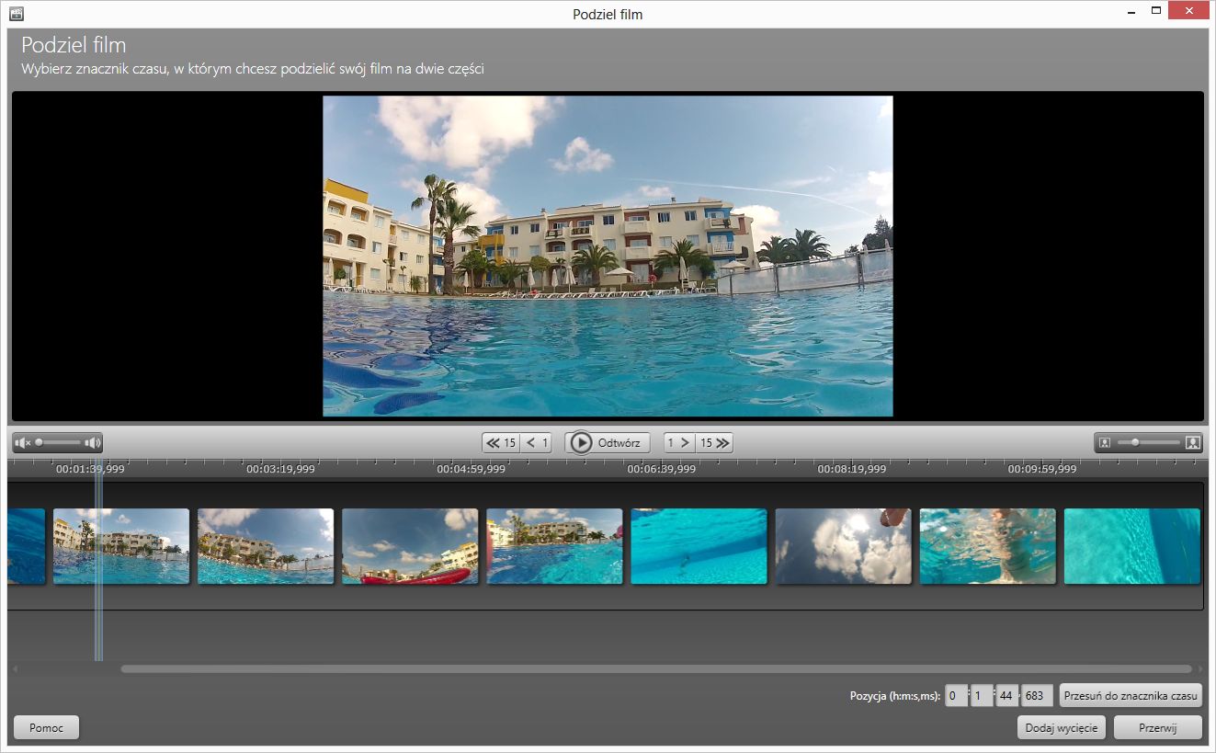Adjust the volume slider handle
1216x753 pixels.
click(39, 443)
